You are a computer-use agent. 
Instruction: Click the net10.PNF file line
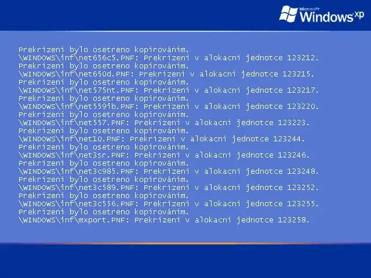pos(161,139)
